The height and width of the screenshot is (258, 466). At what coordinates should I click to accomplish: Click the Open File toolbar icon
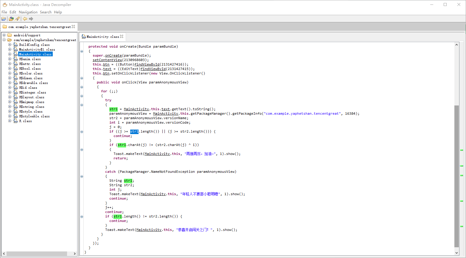pos(4,19)
